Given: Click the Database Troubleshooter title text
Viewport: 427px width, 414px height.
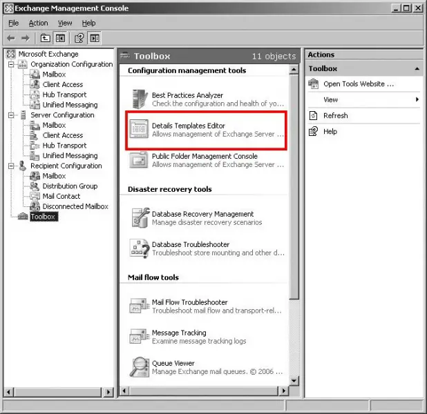Looking at the screenshot, I should [191, 244].
